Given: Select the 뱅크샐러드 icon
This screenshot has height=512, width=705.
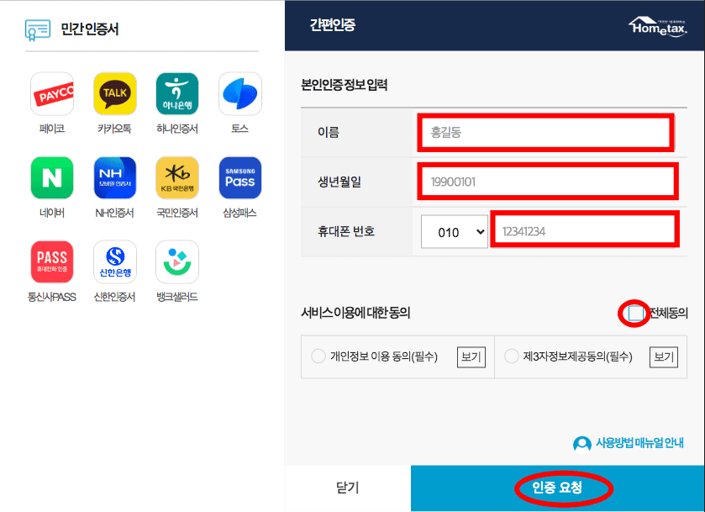Looking at the screenshot, I should point(177,261).
